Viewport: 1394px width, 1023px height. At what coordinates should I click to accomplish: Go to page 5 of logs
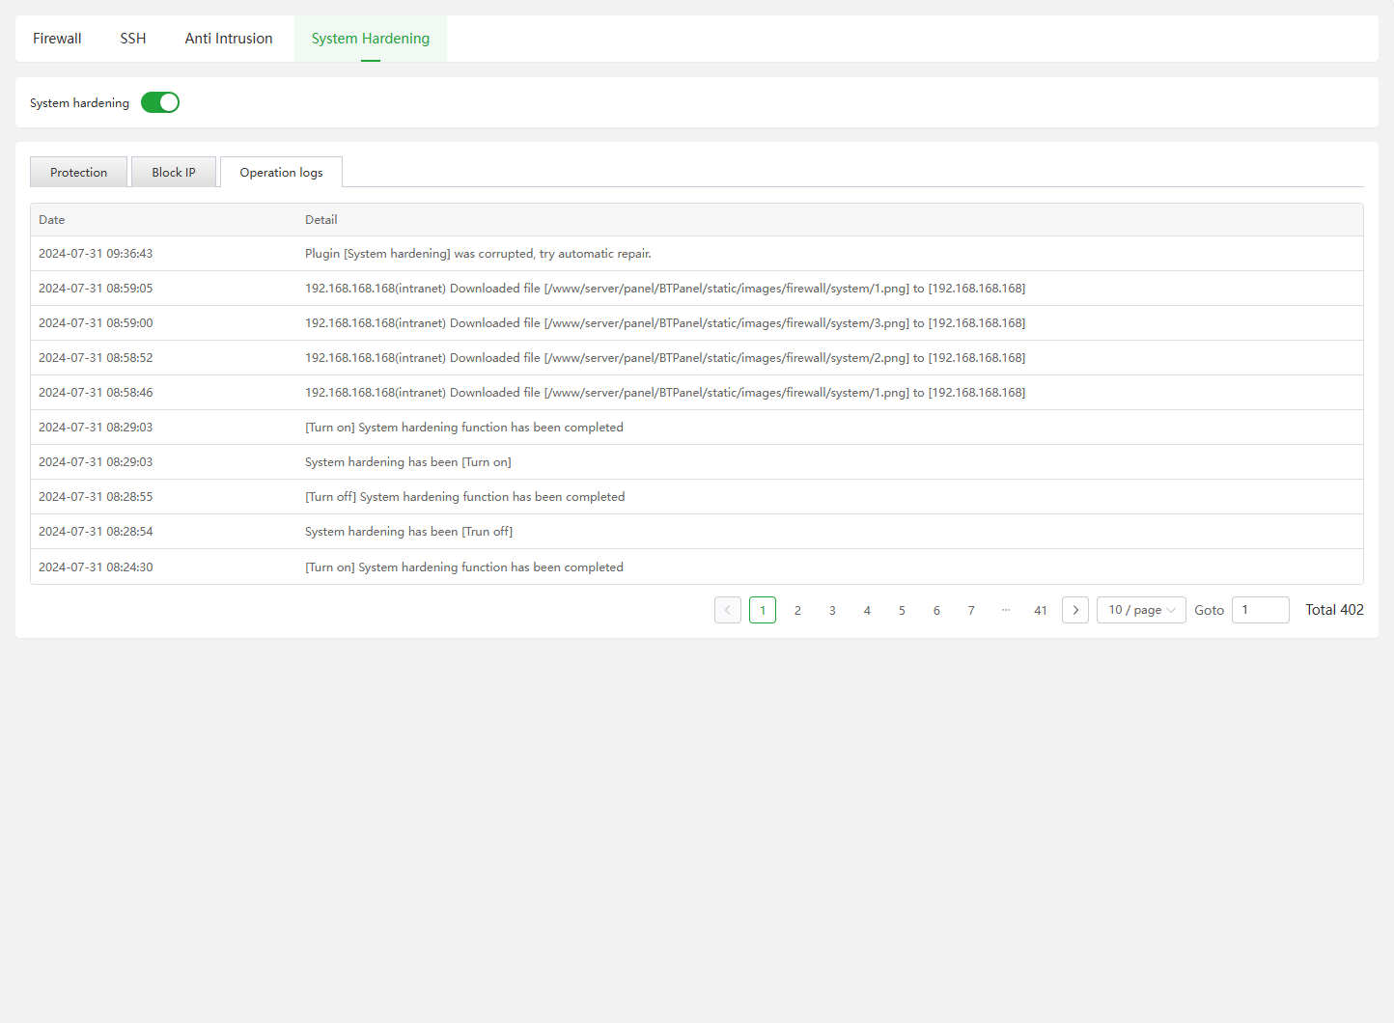coord(902,610)
